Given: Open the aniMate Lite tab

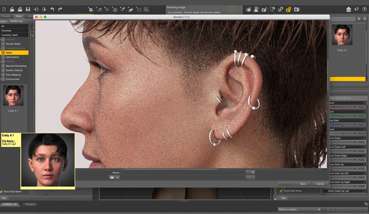Looking at the screenshot, I should click(x=10, y=204).
